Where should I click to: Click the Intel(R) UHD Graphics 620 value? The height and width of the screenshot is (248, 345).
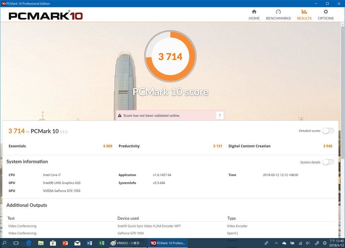[x=62, y=183]
